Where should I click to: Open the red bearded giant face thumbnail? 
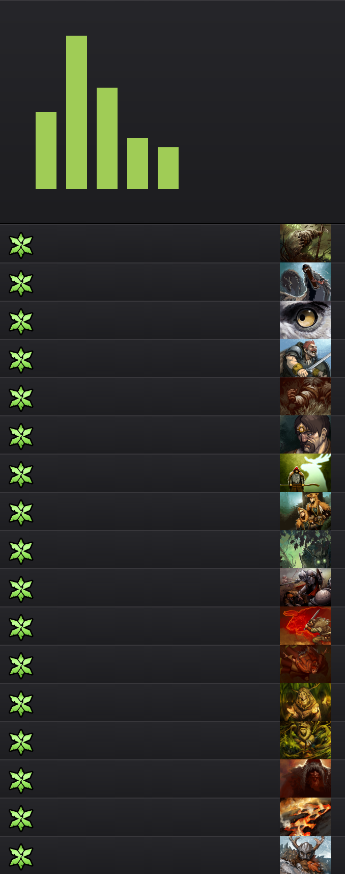(x=305, y=779)
